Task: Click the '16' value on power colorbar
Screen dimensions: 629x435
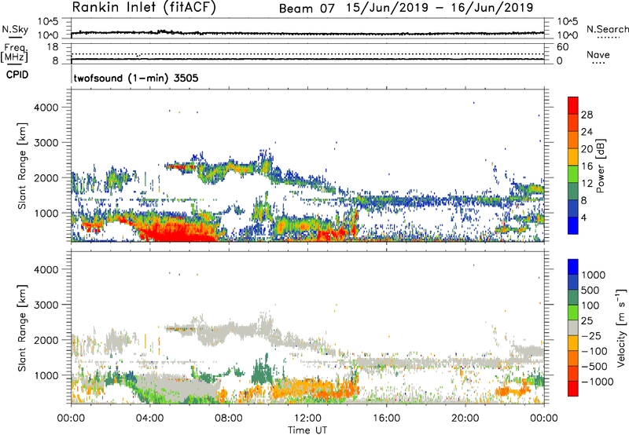Action: click(x=587, y=166)
